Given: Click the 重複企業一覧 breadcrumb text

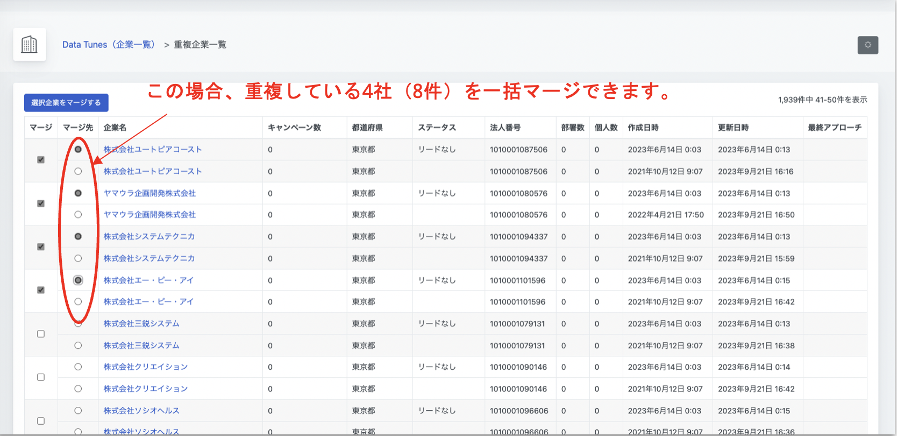Looking at the screenshot, I should pyautogui.click(x=200, y=45).
